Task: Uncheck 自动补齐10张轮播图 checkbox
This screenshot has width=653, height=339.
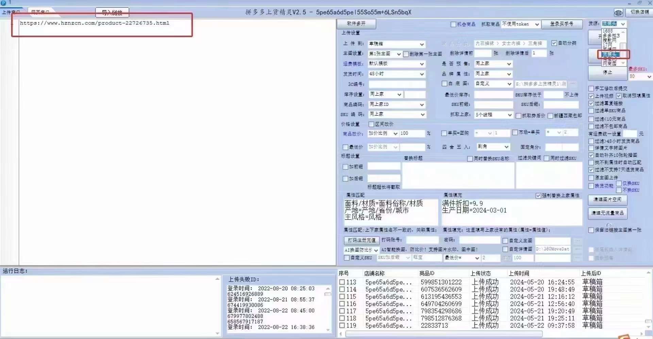Action: pyautogui.click(x=591, y=155)
